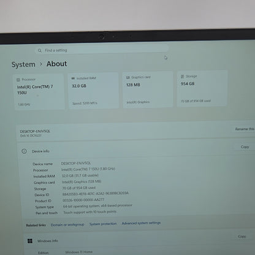Copy the Windows info details
The height and width of the screenshot is (255, 255).
tap(242, 237)
